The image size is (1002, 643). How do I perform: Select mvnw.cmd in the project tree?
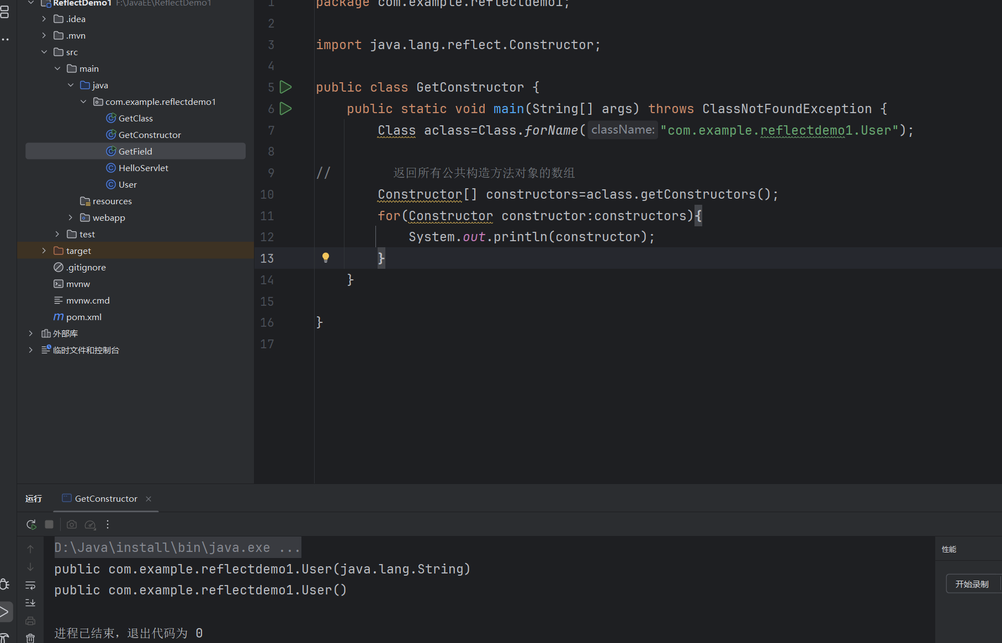[x=88, y=300]
